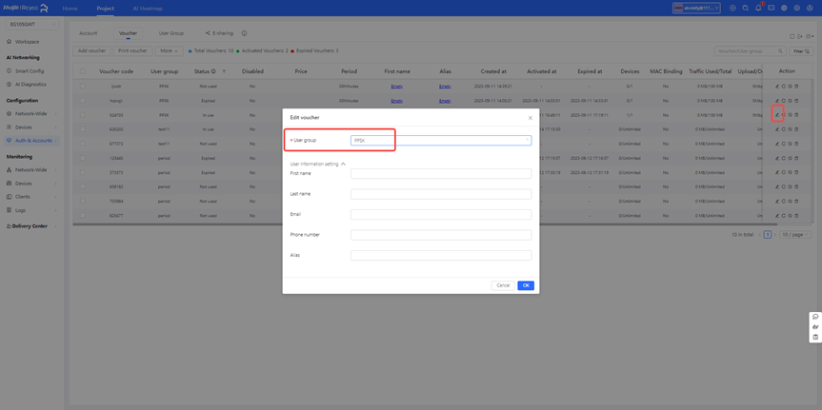
Task: Switch to the User Group tab
Action: 171,33
